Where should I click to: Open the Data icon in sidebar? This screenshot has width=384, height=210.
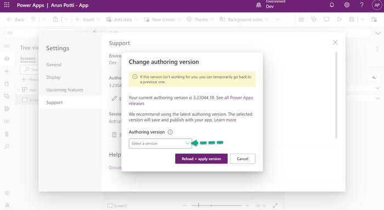point(7,84)
